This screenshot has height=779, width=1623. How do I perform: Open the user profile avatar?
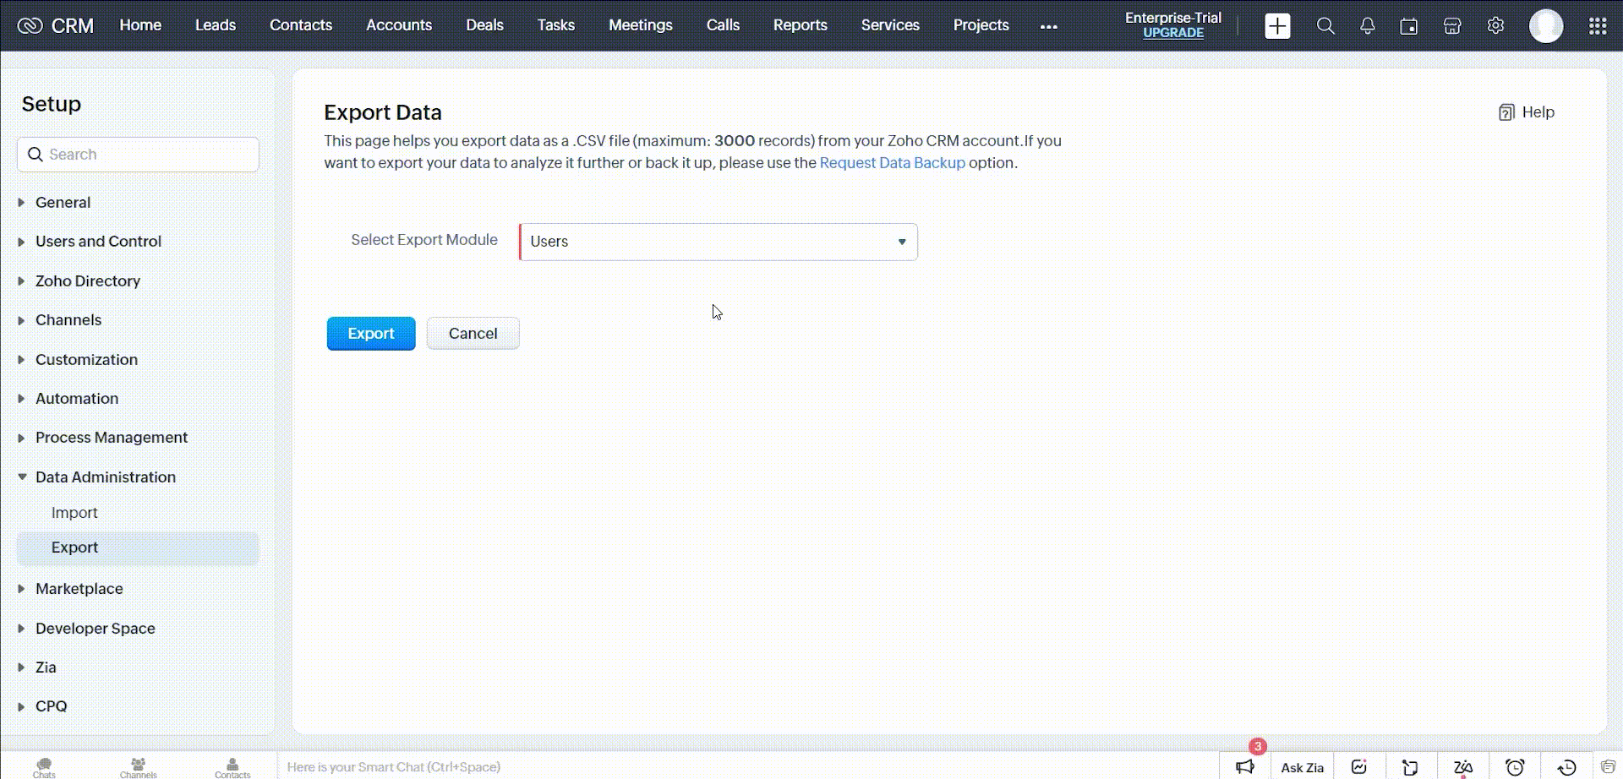click(x=1546, y=26)
